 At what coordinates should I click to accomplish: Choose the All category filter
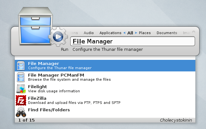[x=130, y=33]
